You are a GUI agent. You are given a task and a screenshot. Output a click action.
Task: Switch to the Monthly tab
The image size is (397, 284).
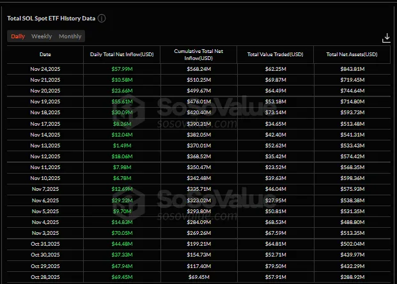pyautogui.click(x=70, y=36)
